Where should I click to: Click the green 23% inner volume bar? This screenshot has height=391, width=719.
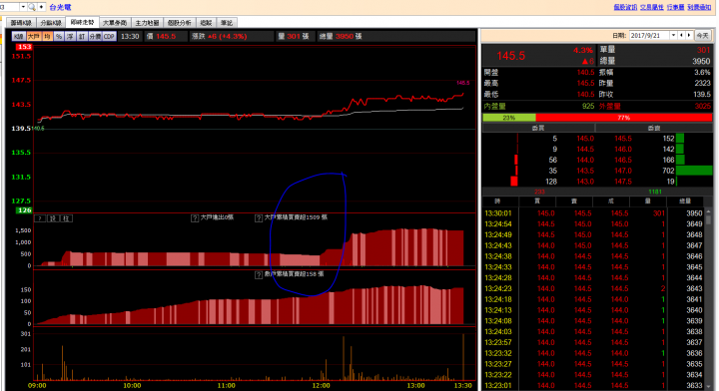pos(509,118)
